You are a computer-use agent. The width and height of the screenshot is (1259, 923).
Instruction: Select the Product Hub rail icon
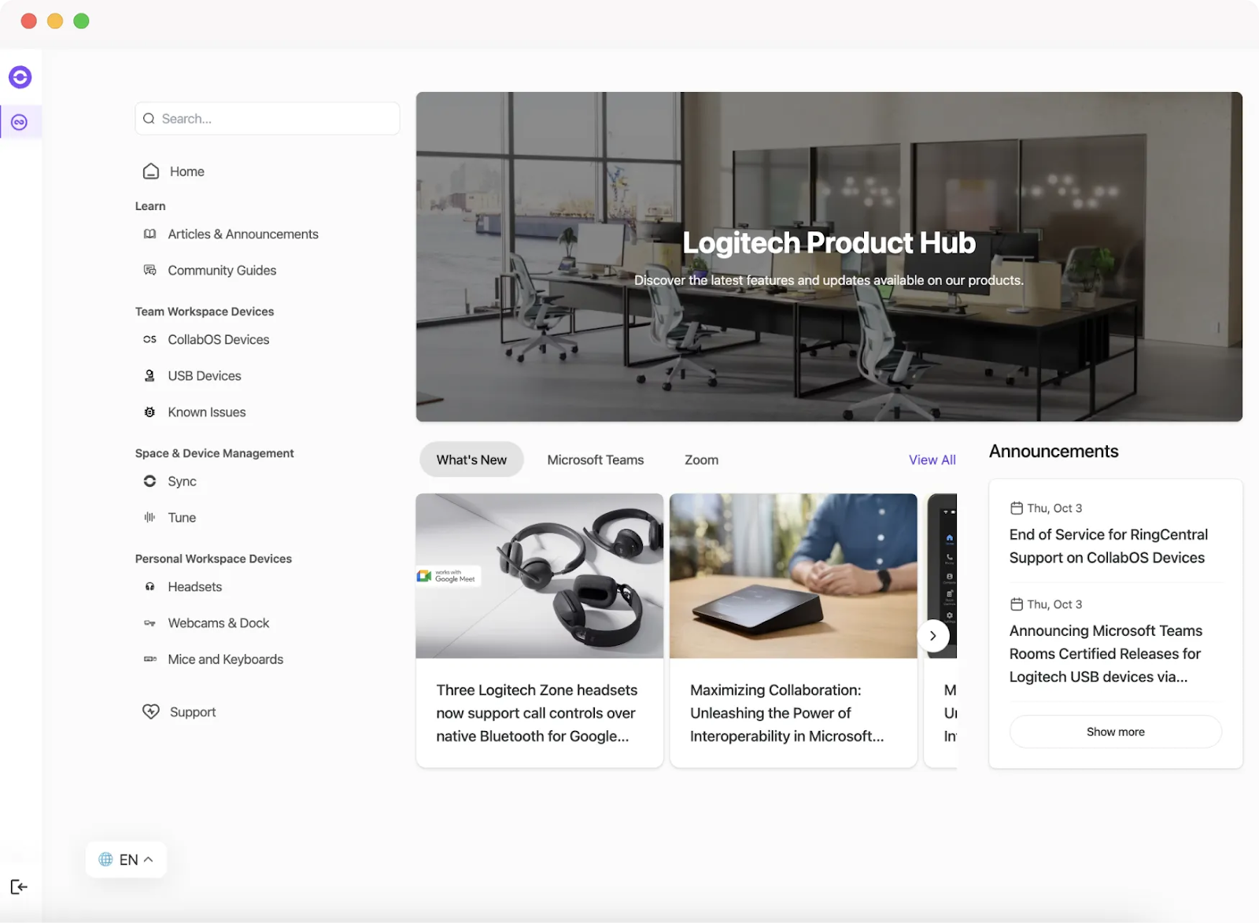(20, 122)
